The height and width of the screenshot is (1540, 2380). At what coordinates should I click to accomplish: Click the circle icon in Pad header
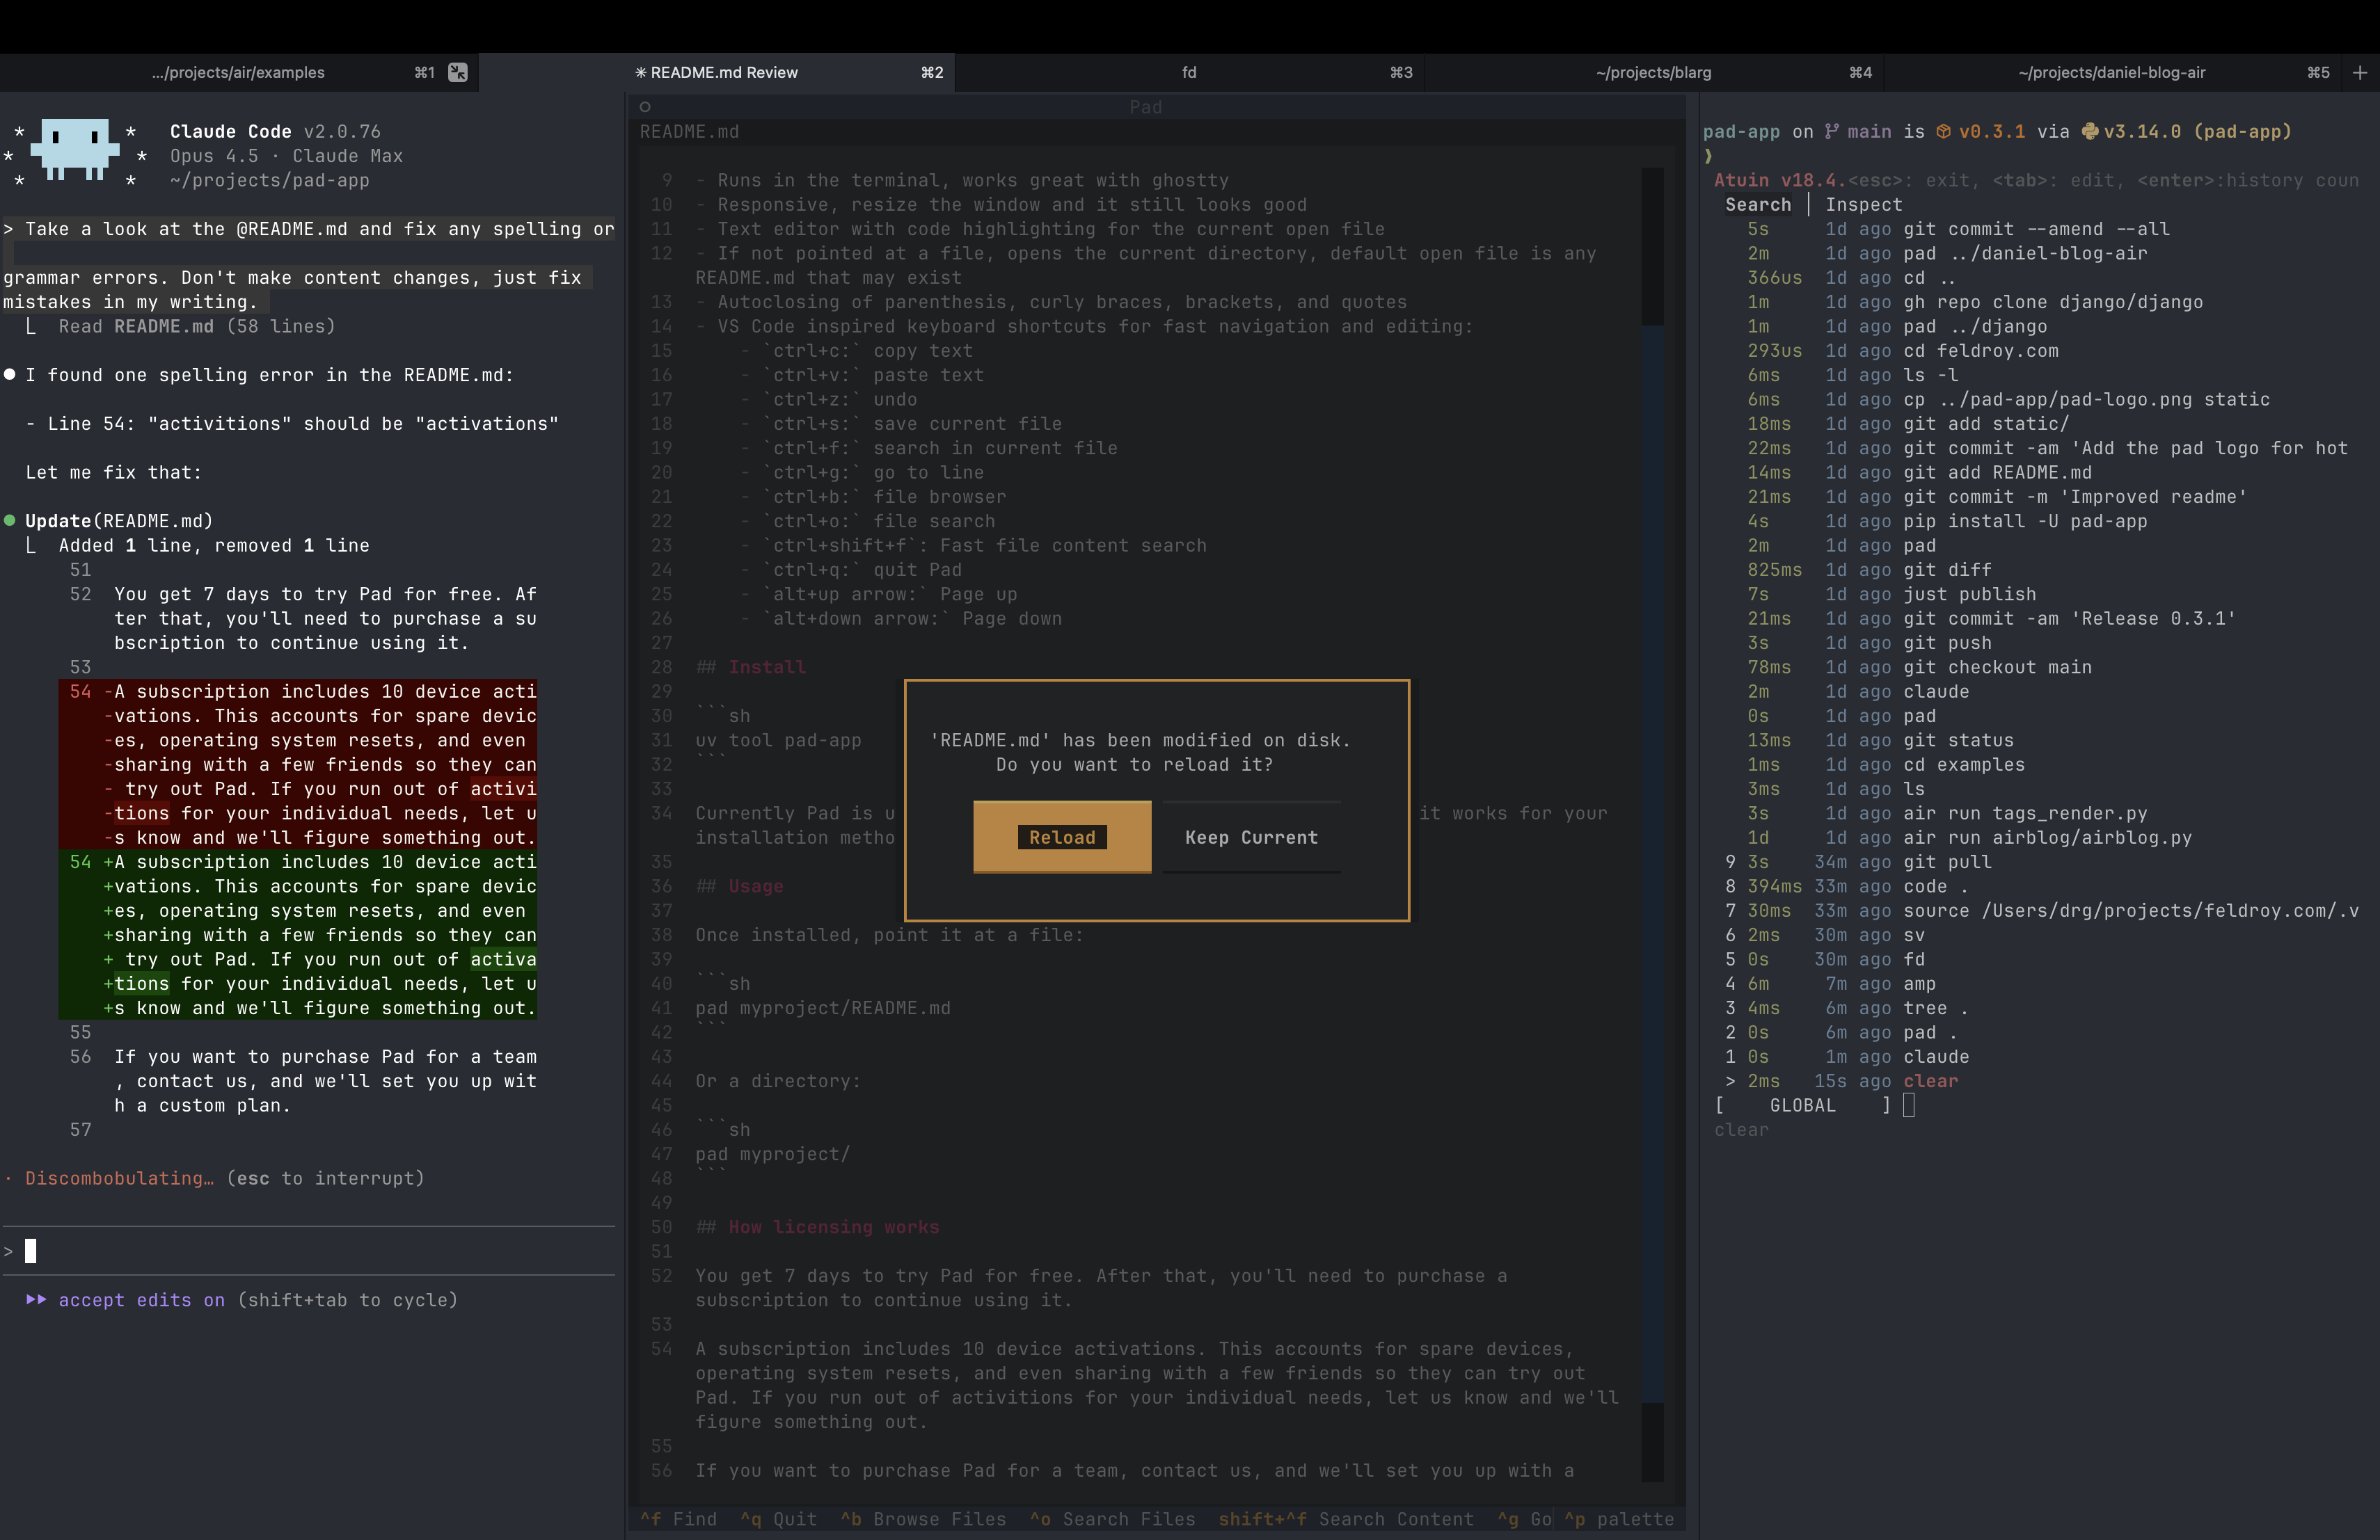pyautogui.click(x=645, y=107)
